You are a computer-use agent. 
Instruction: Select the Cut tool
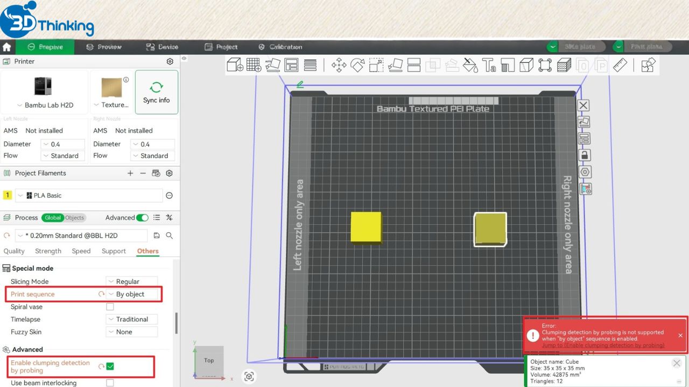coord(414,66)
